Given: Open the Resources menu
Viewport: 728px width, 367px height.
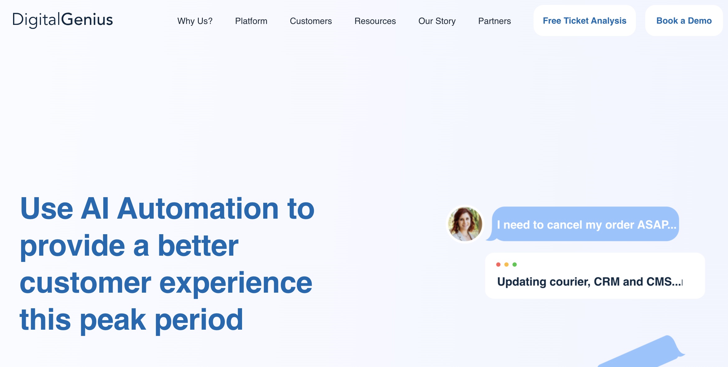Looking at the screenshot, I should click(x=375, y=21).
